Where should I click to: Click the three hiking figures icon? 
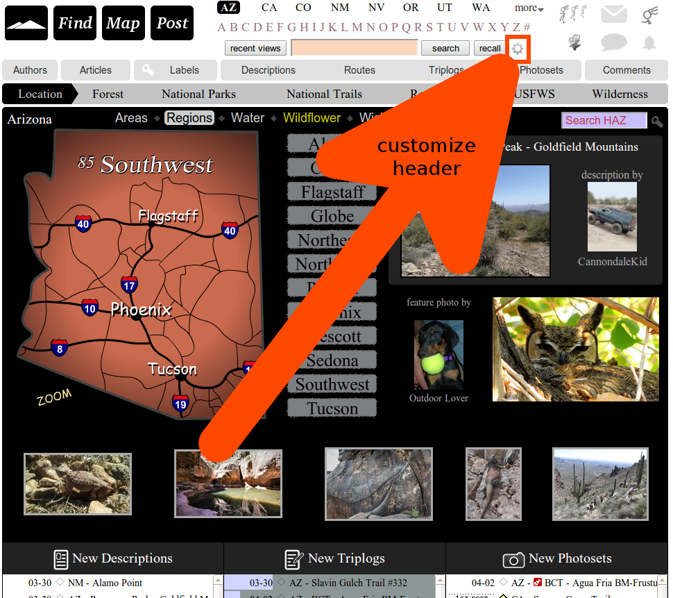point(574,13)
